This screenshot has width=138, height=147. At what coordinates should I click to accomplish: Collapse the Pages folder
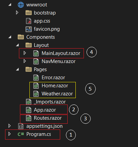(18, 69)
